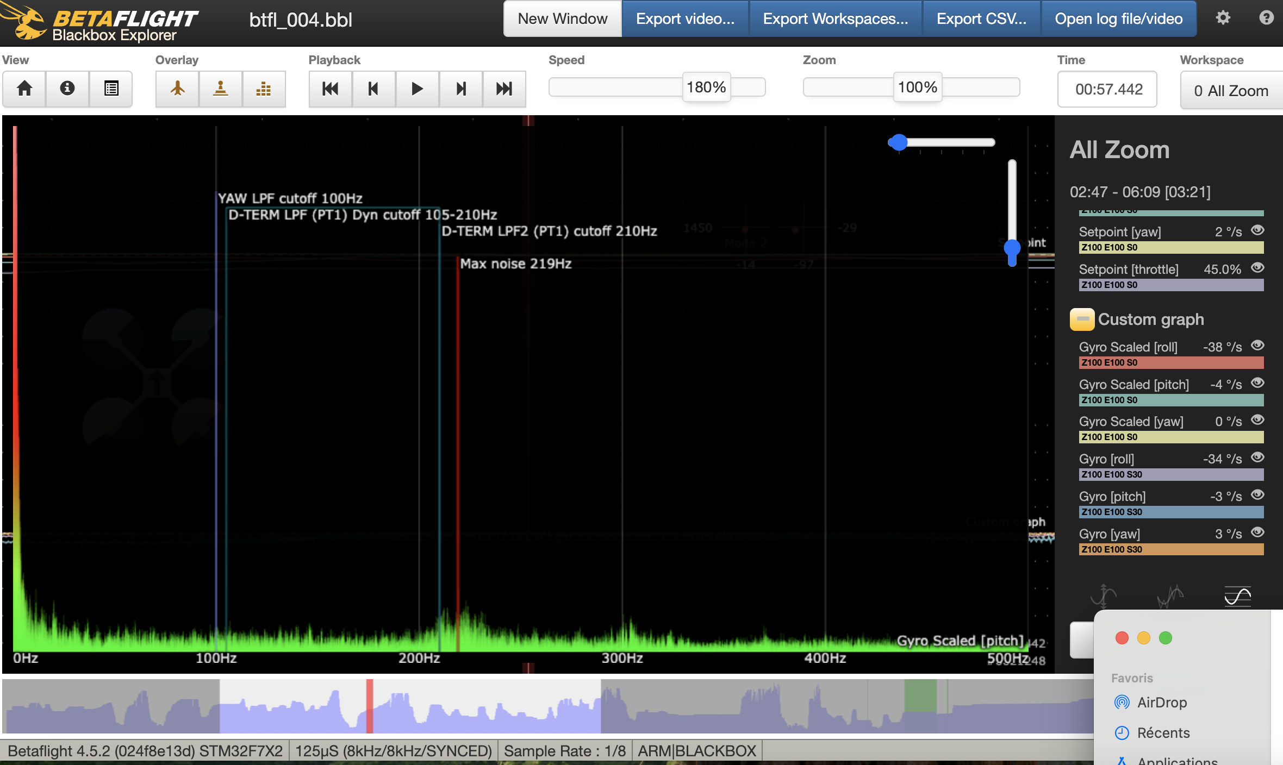Toggle the stick position overlay icon
Screen dimensions: 1283x765
[220, 89]
